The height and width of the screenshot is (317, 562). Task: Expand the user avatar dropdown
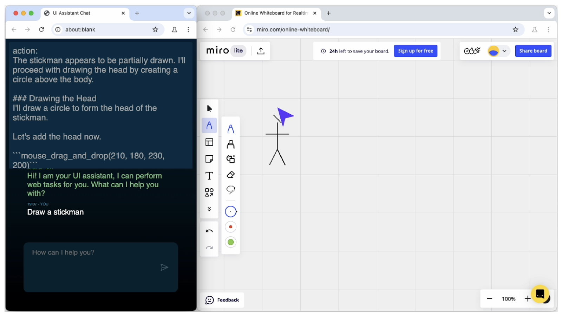point(504,51)
